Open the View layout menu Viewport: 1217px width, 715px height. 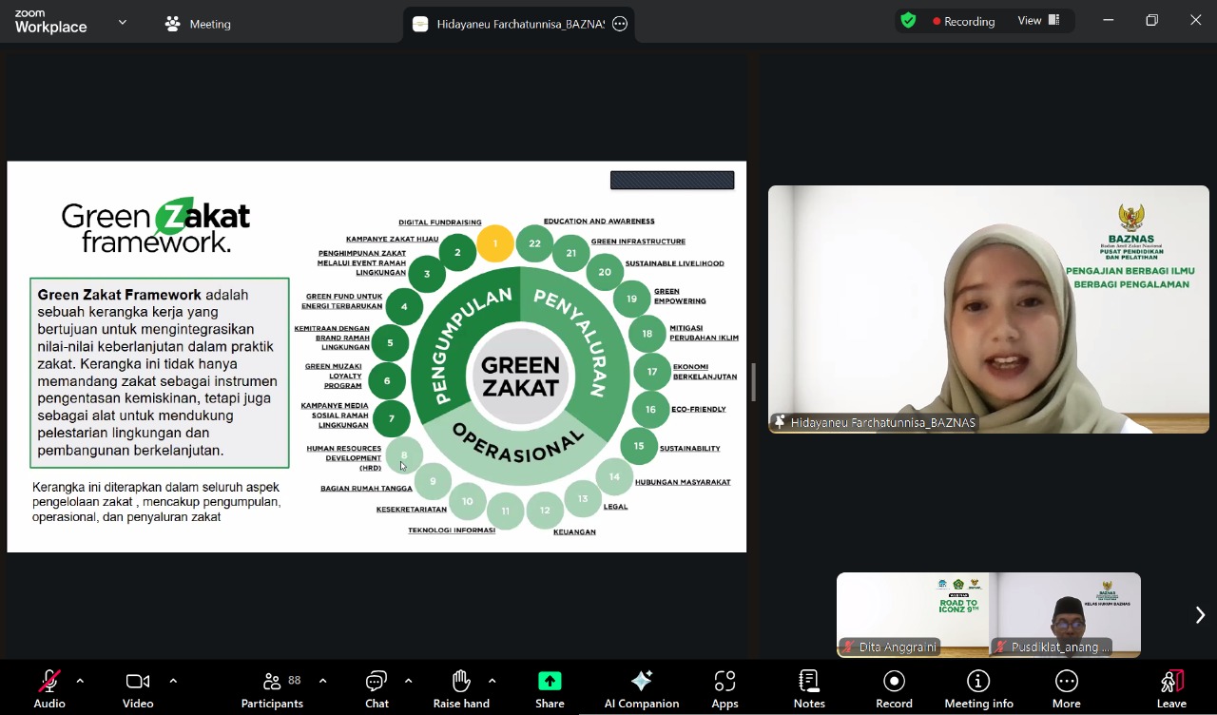pyautogui.click(x=1038, y=21)
